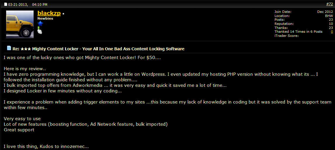Viewport: 335px width, 150px height.
Task: Click the Posts count 23
Action: [331, 20]
